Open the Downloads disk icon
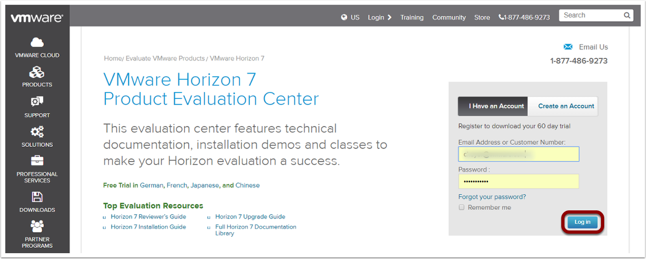The height and width of the screenshot is (259, 646). (x=37, y=197)
